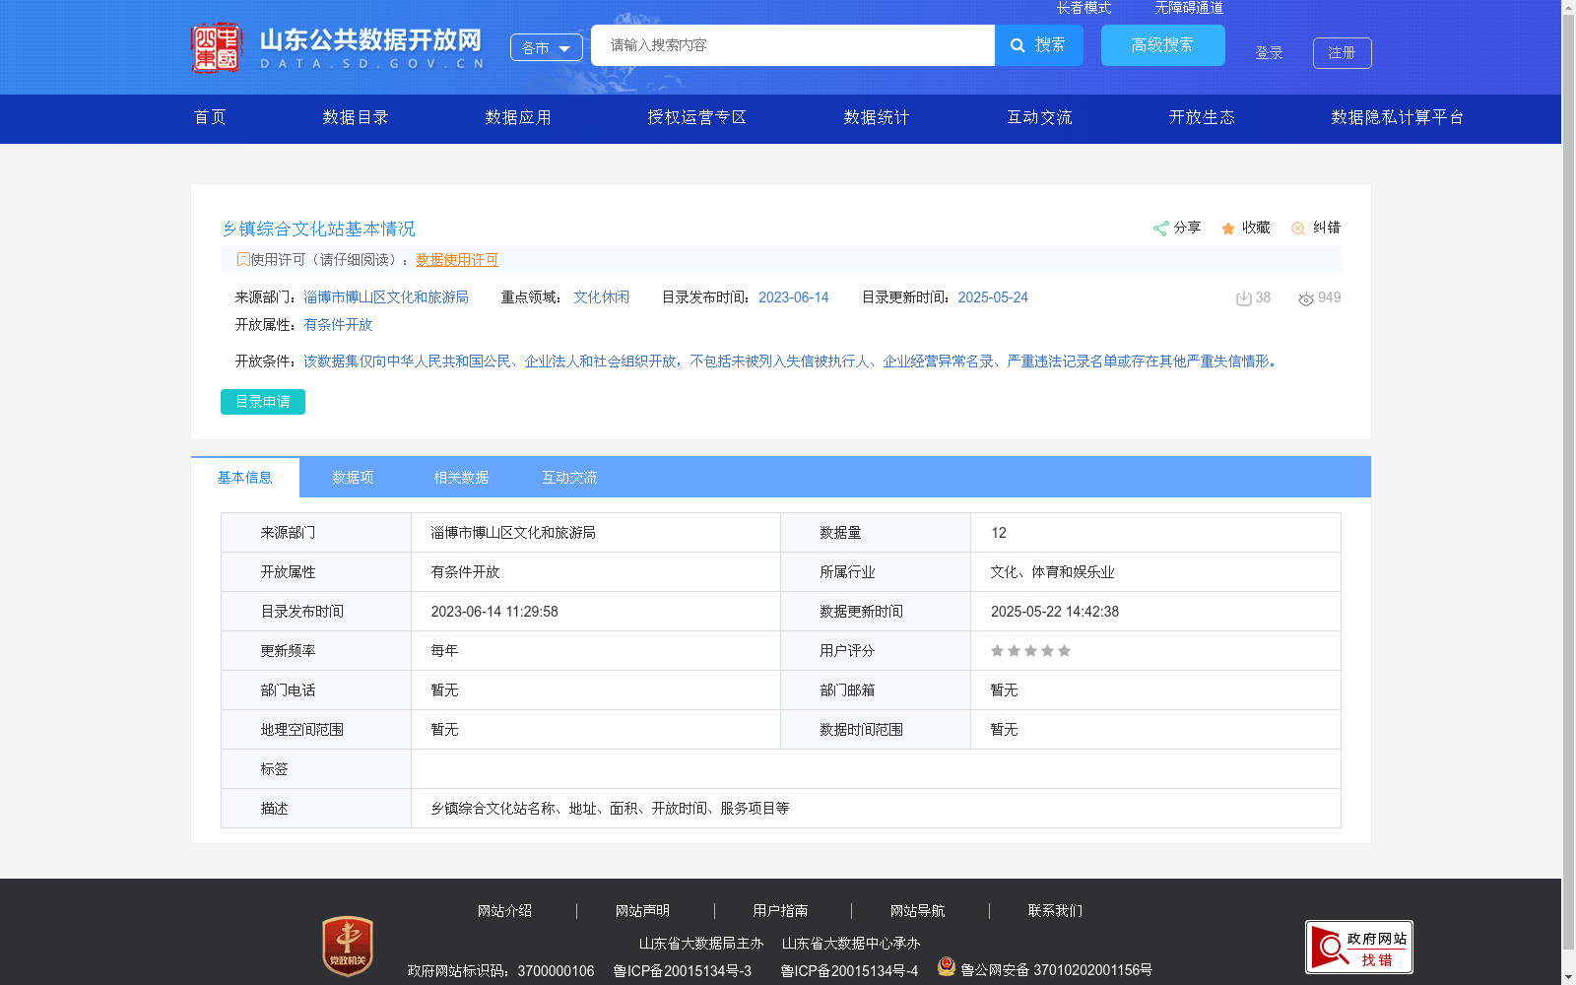Click the police shield icon by 鲁公网安备
The height and width of the screenshot is (985, 1576).
click(947, 966)
